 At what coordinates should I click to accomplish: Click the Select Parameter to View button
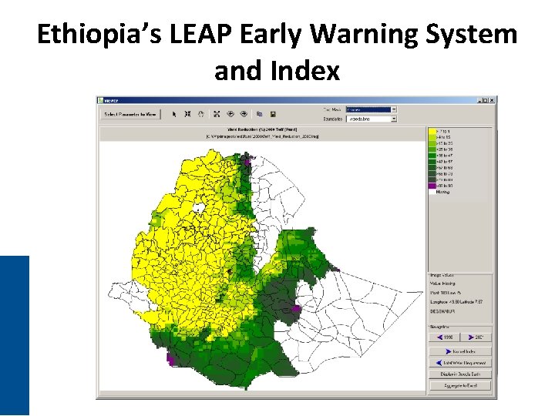(130, 114)
